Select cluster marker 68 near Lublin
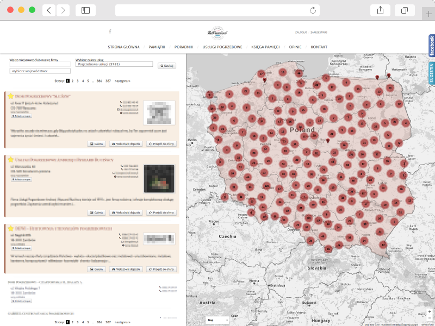 (383, 187)
